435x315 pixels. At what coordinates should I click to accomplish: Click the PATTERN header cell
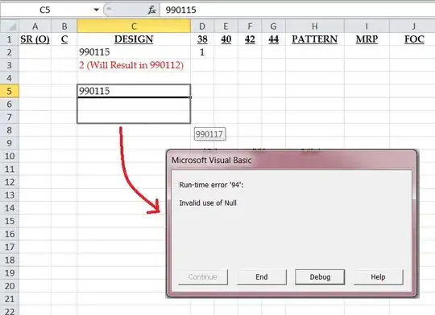(x=315, y=39)
